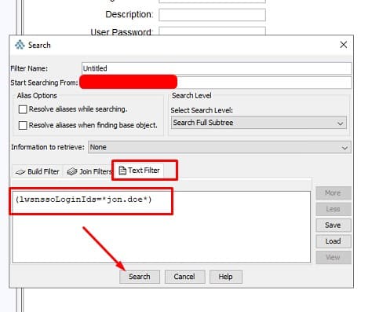Run the search with Search button
This screenshot has height=312, width=390.
click(140, 277)
